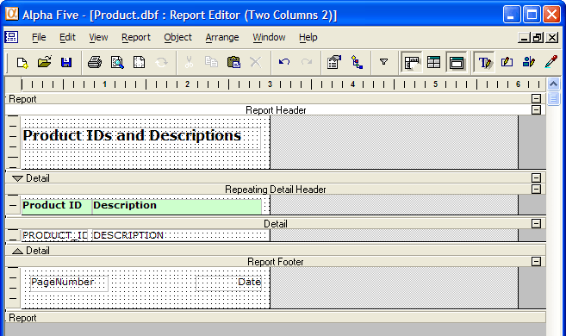Image resolution: width=566 pixels, height=336 pixels.
Task: Select the Date field in Report Footer
Action: [x=228, y=283]
